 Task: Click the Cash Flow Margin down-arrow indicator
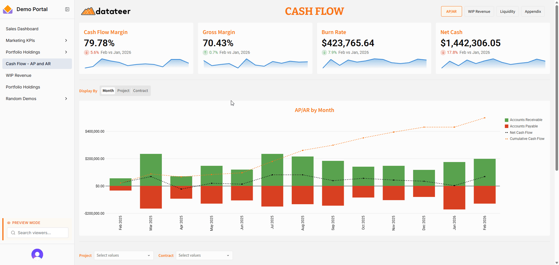pyautogui.click(x=86, y=53)
